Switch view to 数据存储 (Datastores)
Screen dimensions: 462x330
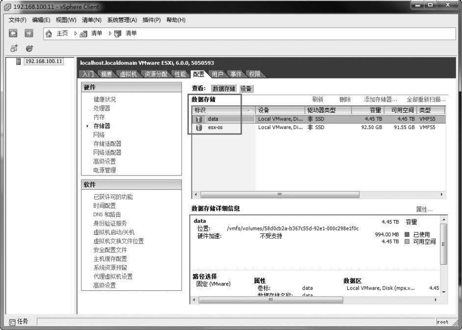224,89
